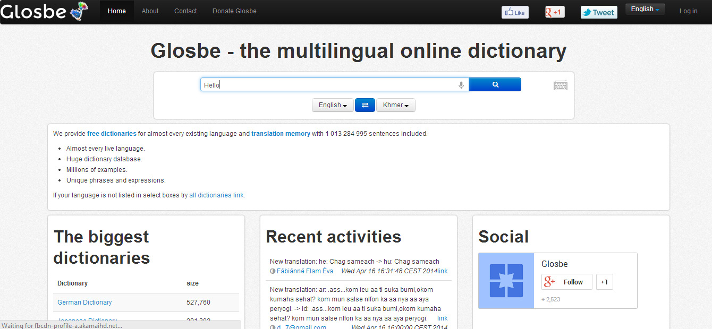Open the all dictionaries link
712x329 pixels.
(216, 195)
